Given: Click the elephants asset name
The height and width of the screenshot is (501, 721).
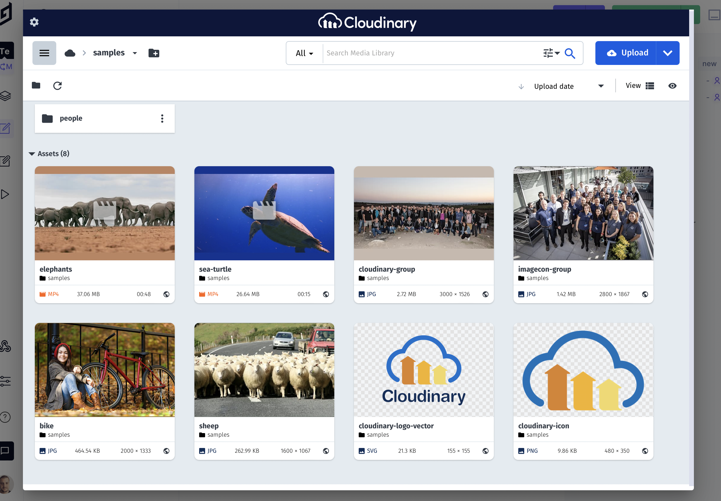Looking at the screenshot, I should point(56,269).
